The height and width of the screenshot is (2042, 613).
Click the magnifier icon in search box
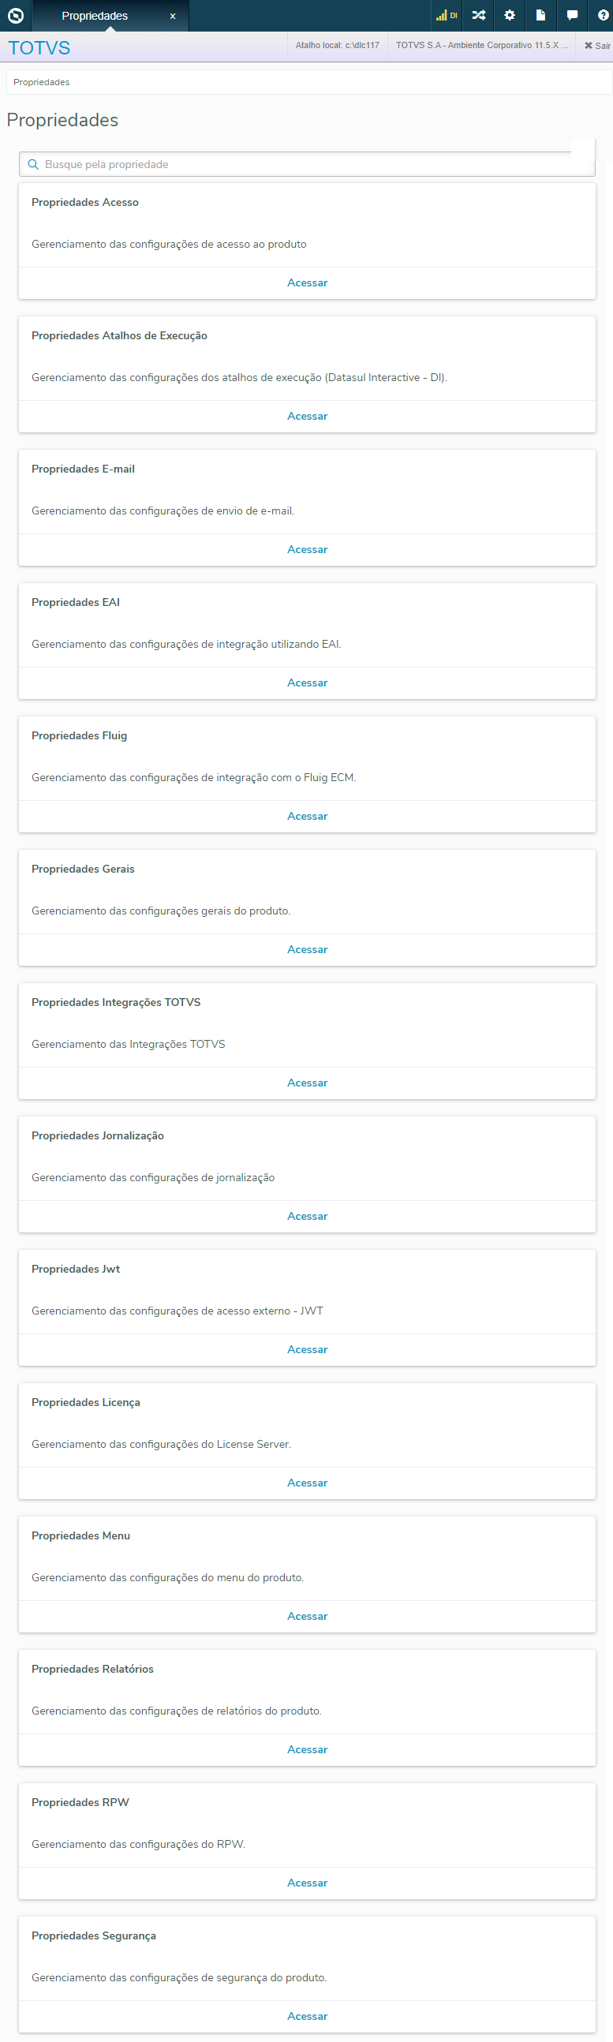[x=33, y=165]
